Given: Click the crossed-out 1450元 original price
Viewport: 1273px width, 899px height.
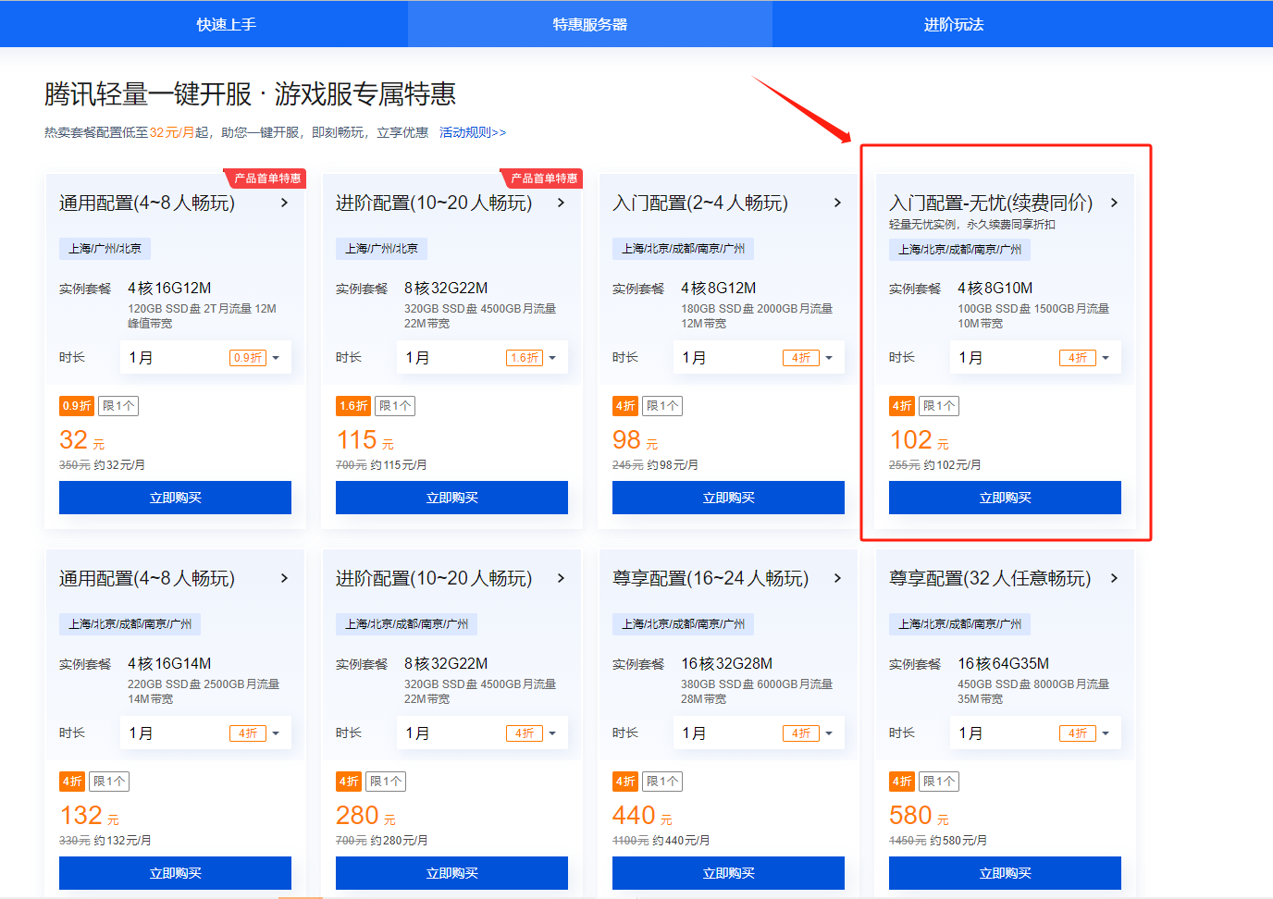Looking at the screenshot, I should 908,841.
